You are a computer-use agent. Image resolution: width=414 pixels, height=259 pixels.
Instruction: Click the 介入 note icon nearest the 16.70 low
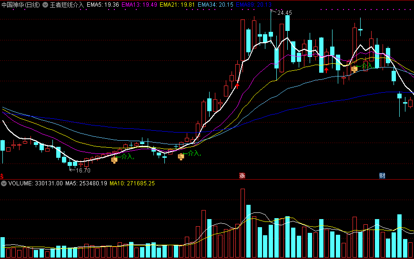[114, 160]
